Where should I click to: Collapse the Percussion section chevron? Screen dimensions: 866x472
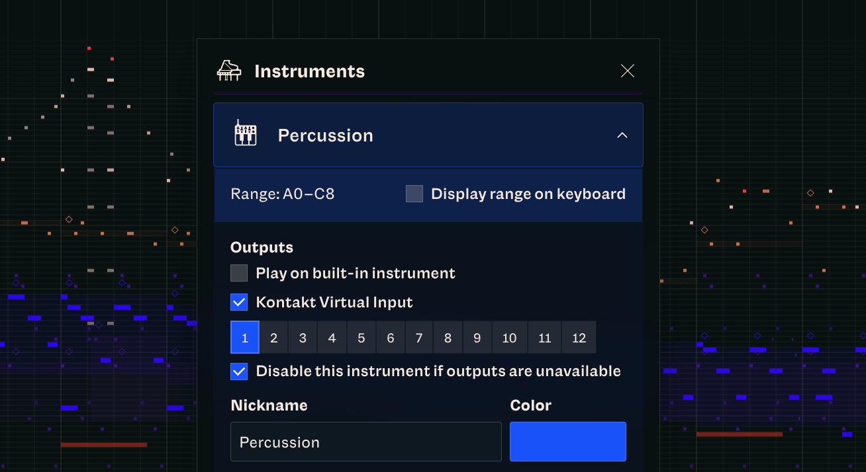622,135
